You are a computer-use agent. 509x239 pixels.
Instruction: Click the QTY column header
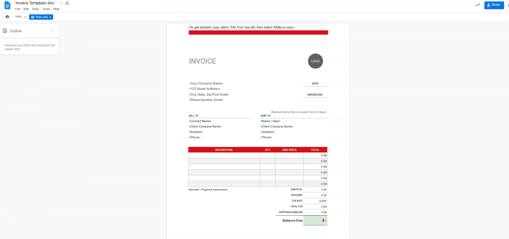[267, 150]
